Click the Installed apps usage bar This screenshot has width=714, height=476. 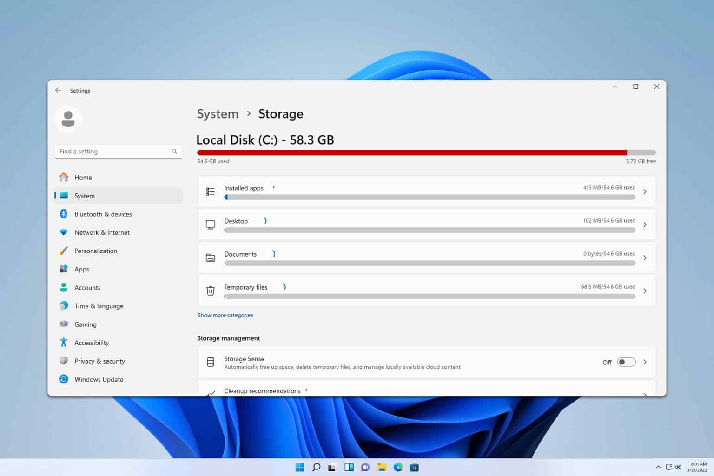pos(430,197)
